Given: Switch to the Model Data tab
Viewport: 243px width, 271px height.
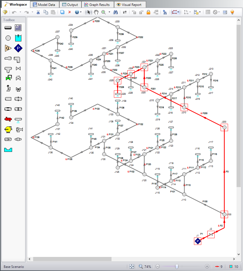Looking at the screenshot, I should (x=45, y=5).
